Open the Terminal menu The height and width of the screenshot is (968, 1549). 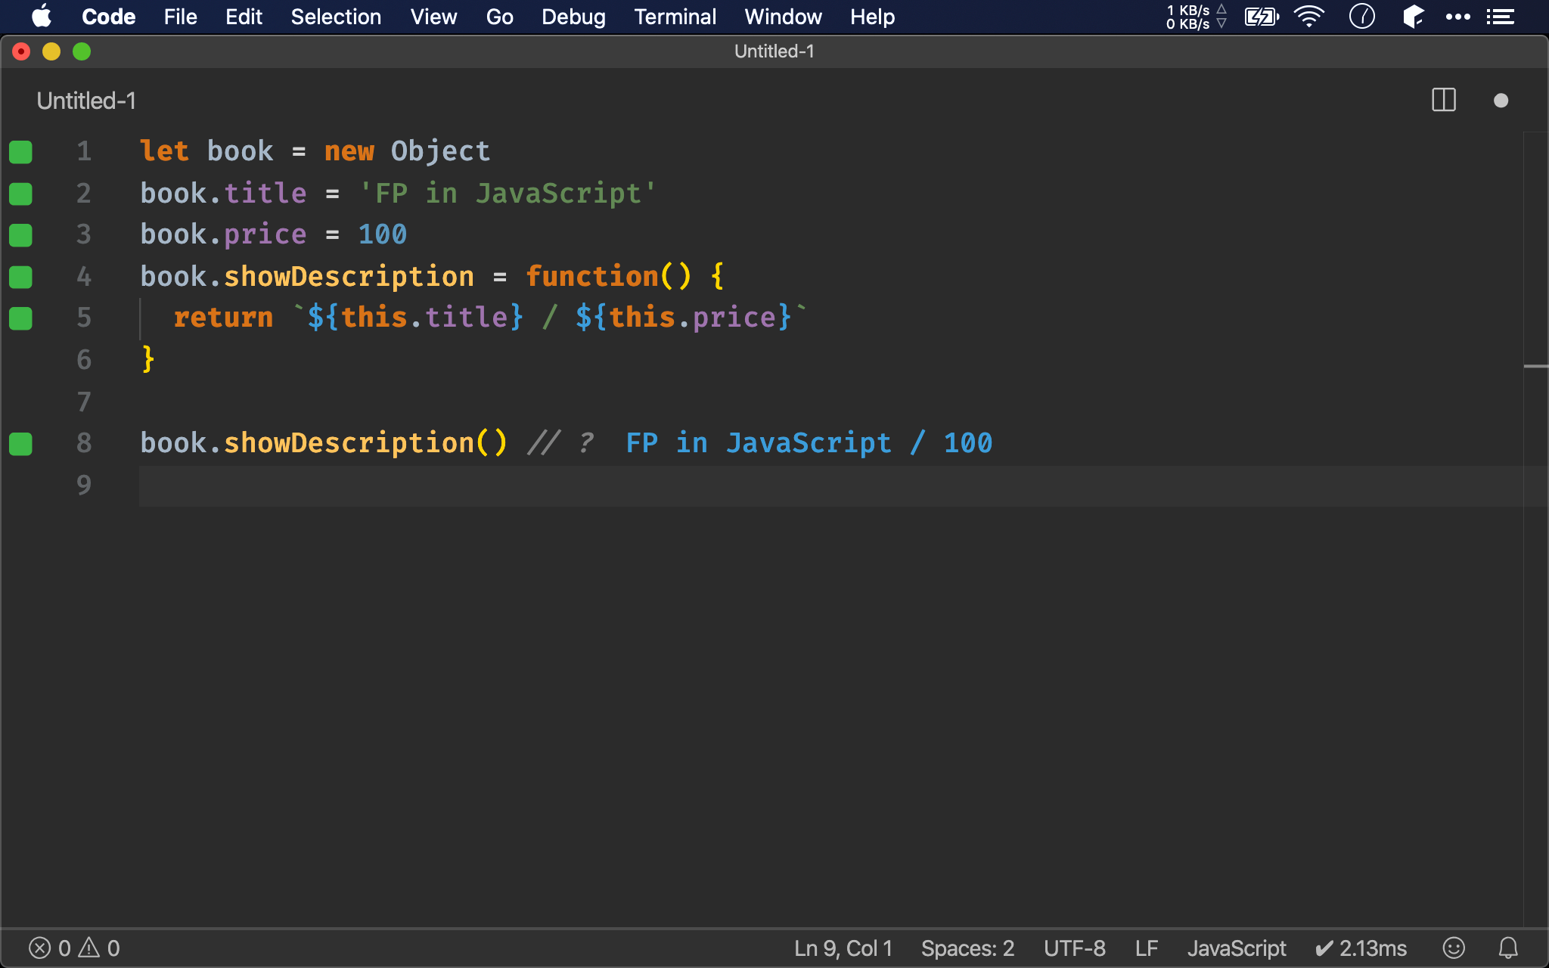coord(674,17)
